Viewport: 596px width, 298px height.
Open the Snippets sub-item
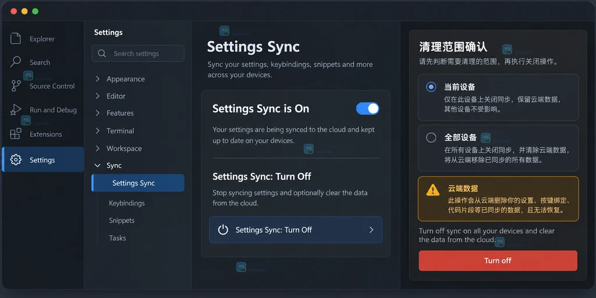click(122, 221)
